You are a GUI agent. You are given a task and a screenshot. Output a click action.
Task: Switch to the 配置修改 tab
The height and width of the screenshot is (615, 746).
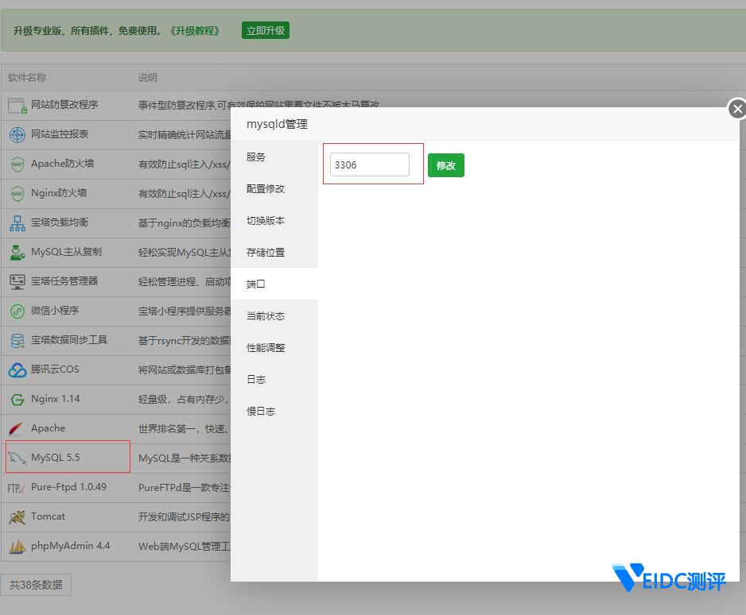click(x=266, y=189)
